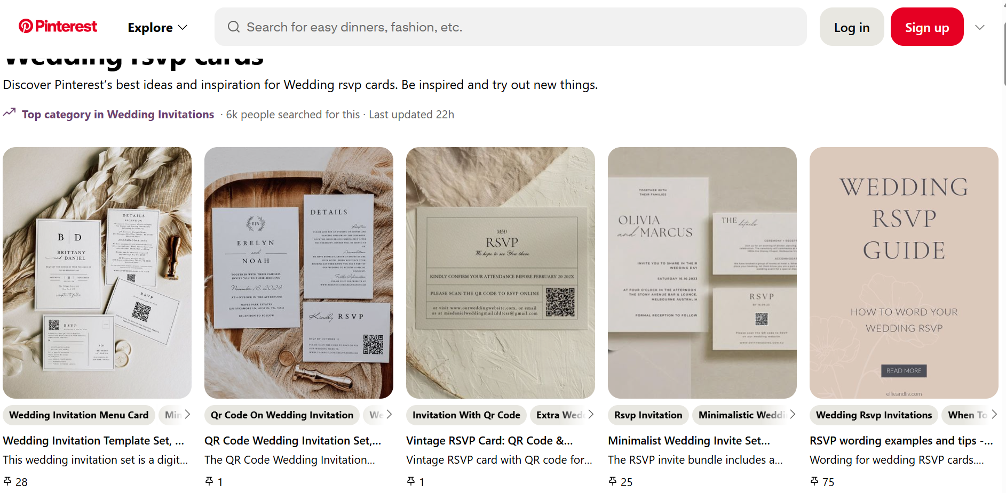Click the Min tag chip
The width and height of the screenshot is (1006, 493).
172,415
